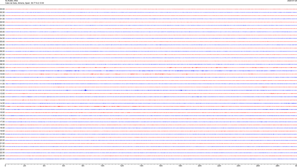Pick the 11:30 trace label

tap(2, 84)
